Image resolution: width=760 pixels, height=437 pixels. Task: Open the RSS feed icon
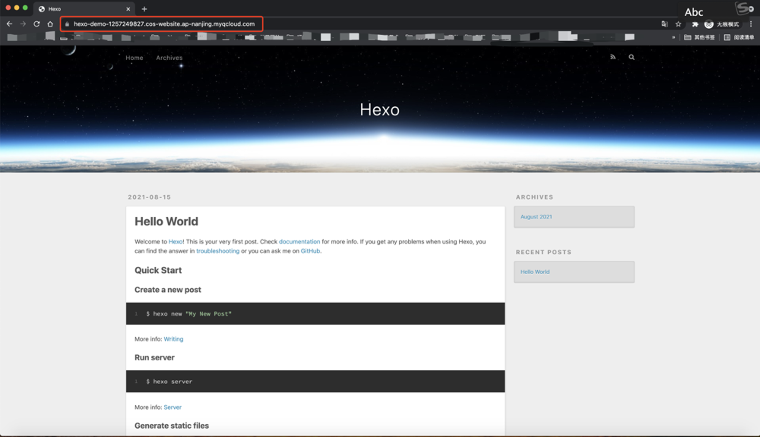[x=613, y=57]
